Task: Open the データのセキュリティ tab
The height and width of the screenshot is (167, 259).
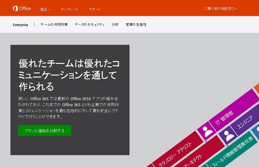Action: [90, 25]
